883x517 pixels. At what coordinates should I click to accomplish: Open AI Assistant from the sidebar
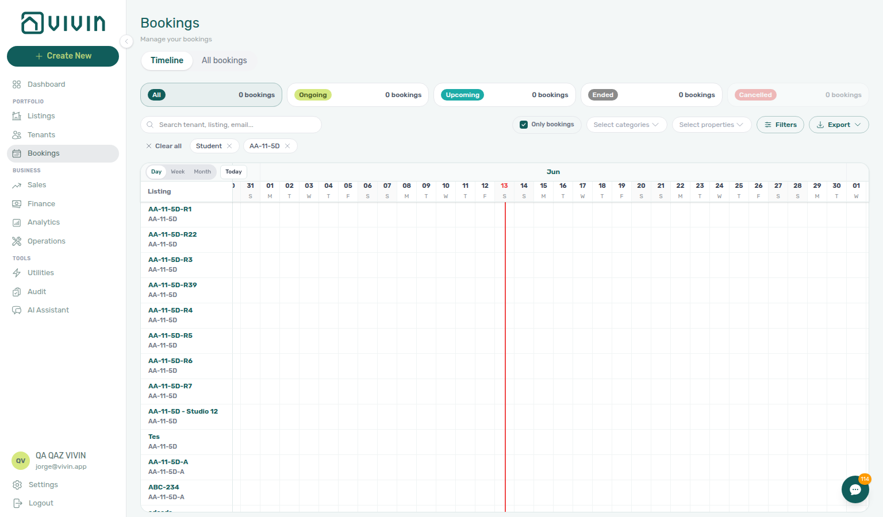click(x=63, y=310)
